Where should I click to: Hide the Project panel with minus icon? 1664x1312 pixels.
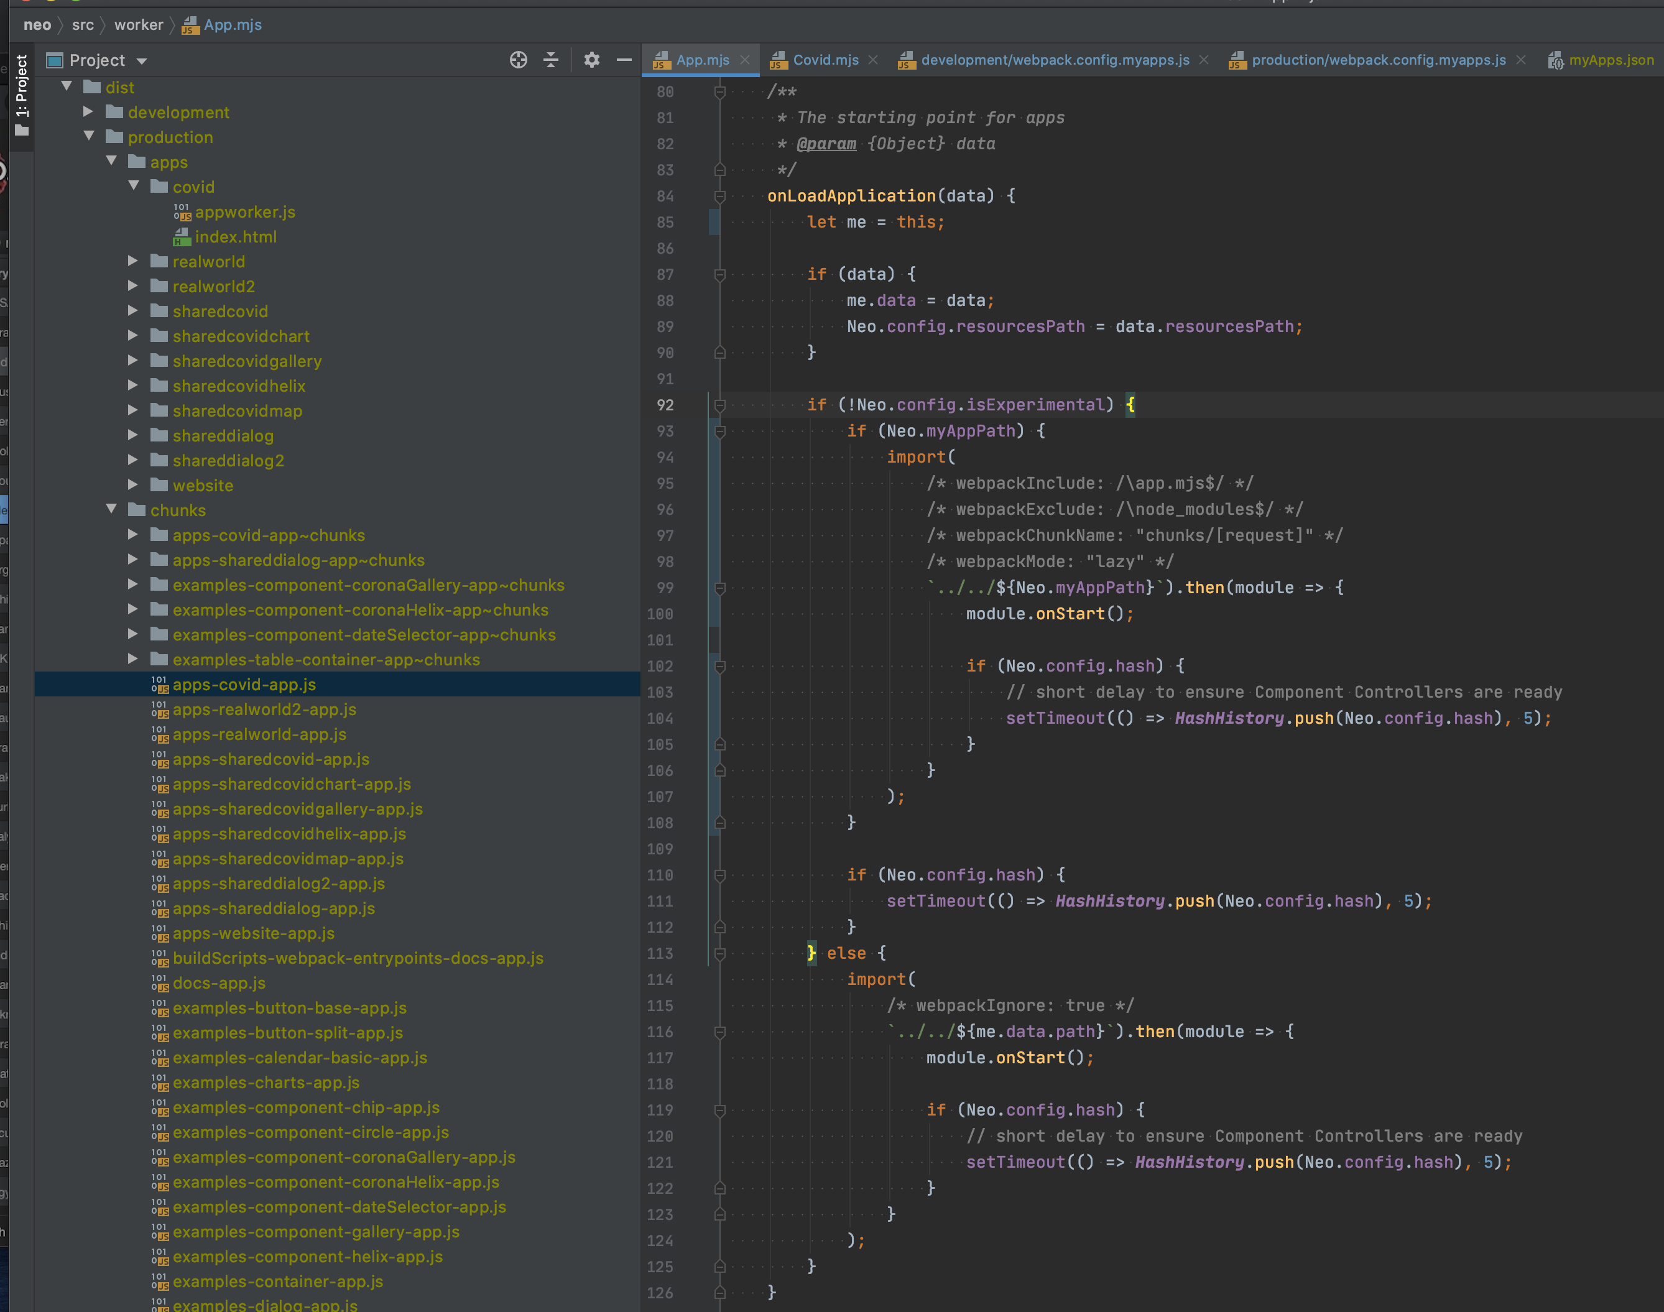coord(624,60)
